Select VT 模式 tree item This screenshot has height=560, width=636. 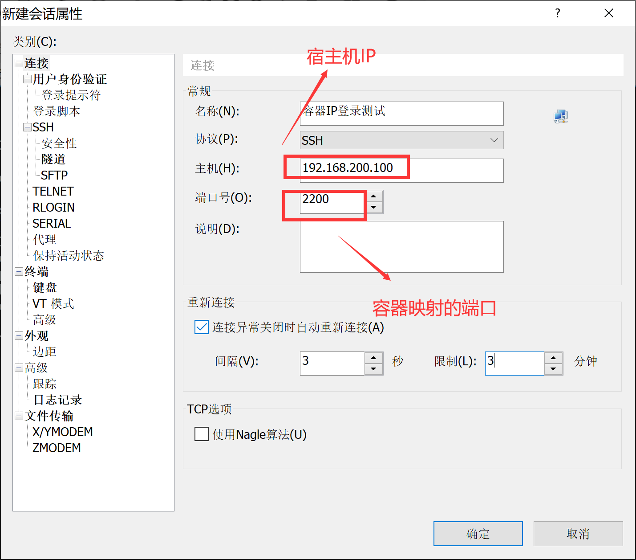pyautogui.click(x=53, y=304)
